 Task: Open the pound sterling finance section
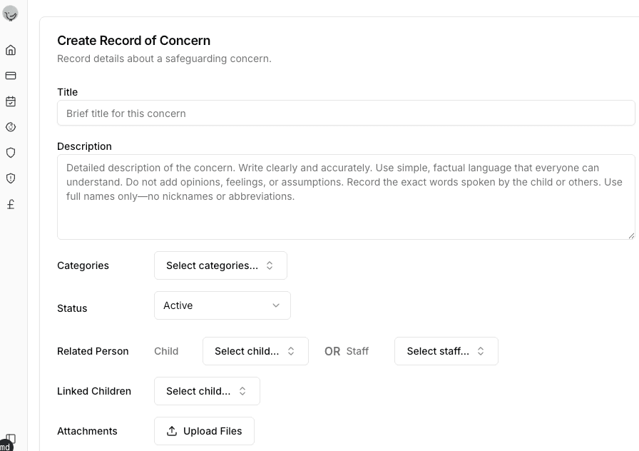11,204
